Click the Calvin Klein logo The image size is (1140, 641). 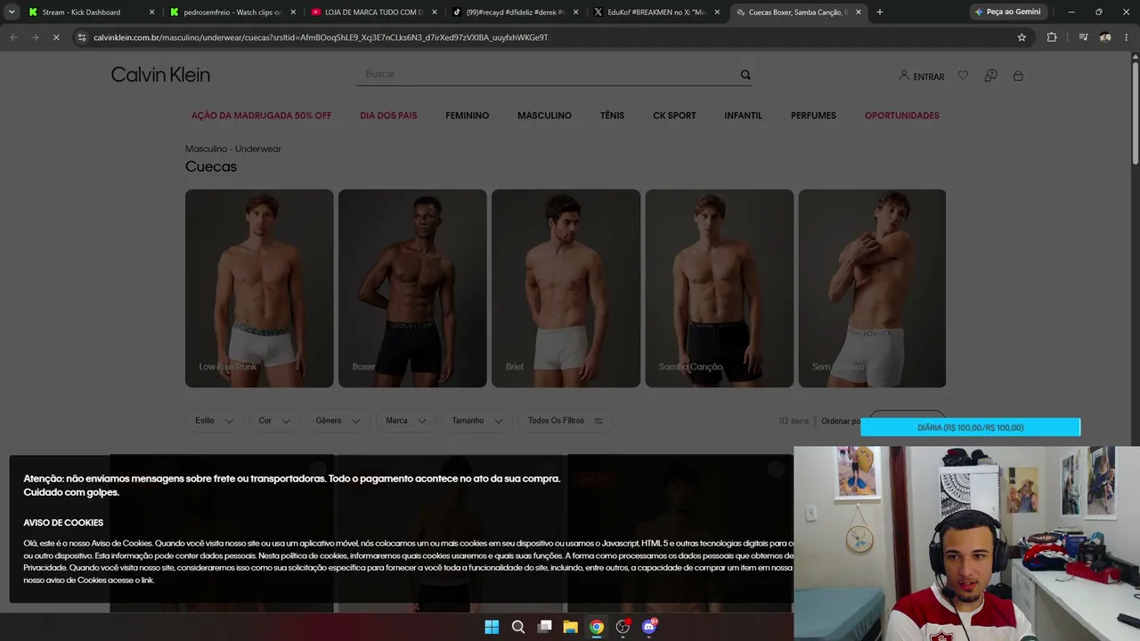(160, 75)
